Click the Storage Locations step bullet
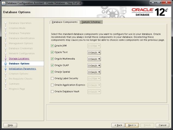Viewport: 173px width, 130px height. 6,58
